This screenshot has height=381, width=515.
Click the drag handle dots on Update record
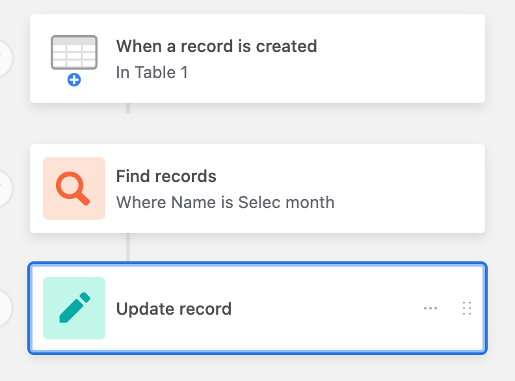[x=467, y=308]
